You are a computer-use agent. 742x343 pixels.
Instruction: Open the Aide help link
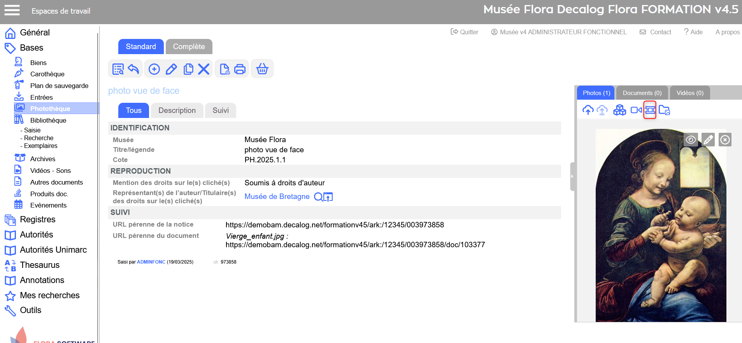pos(693,32)
